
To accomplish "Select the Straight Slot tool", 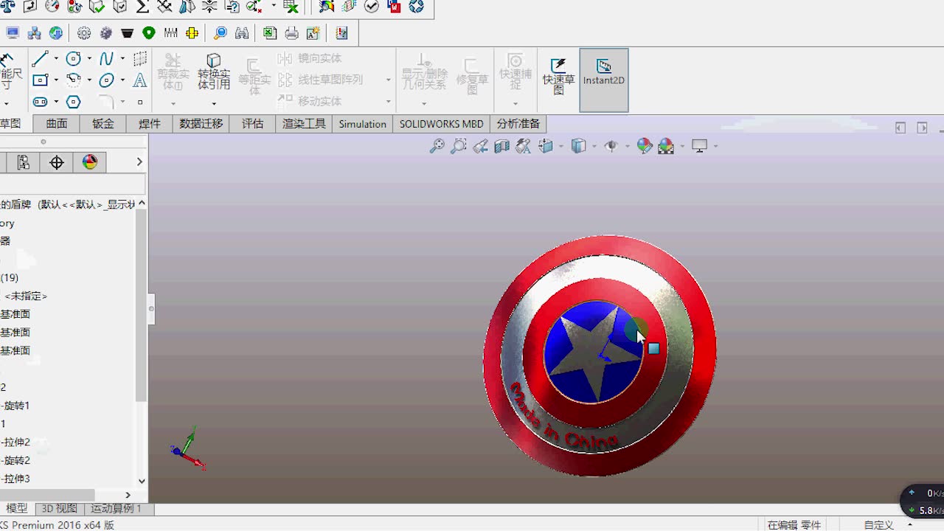I will [40, 102].
